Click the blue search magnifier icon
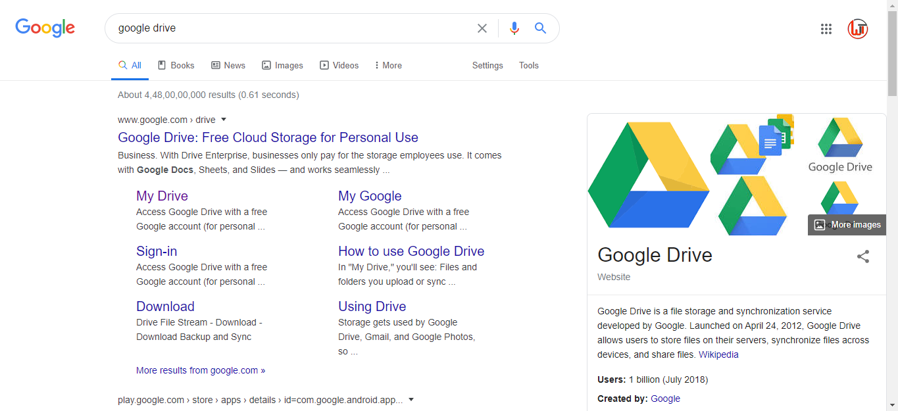 point(541,28)
